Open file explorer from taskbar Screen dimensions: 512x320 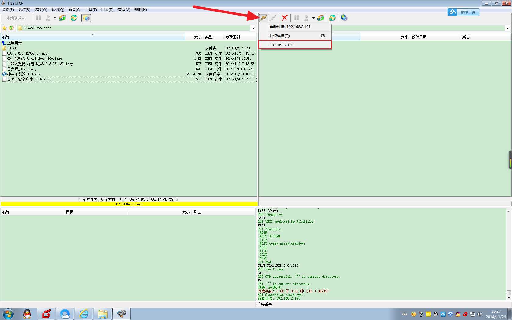point(103,314)
